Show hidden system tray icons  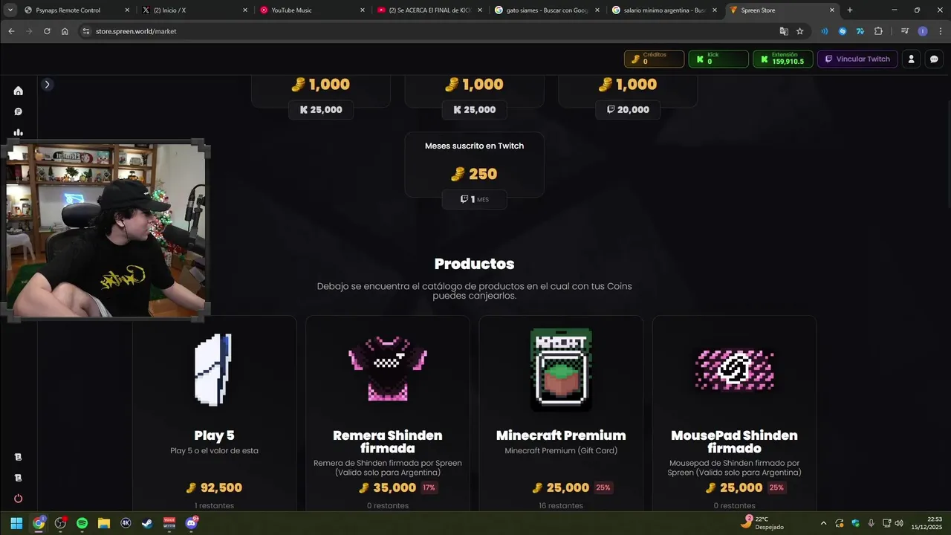click(823, 523)
